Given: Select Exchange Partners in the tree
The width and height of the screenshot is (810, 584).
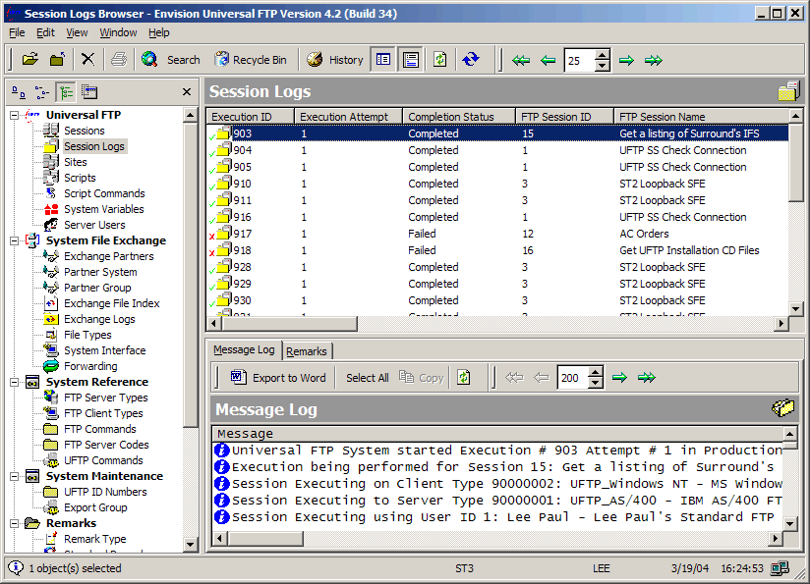Looking at the screenshot, I should [x=108, y=256].
